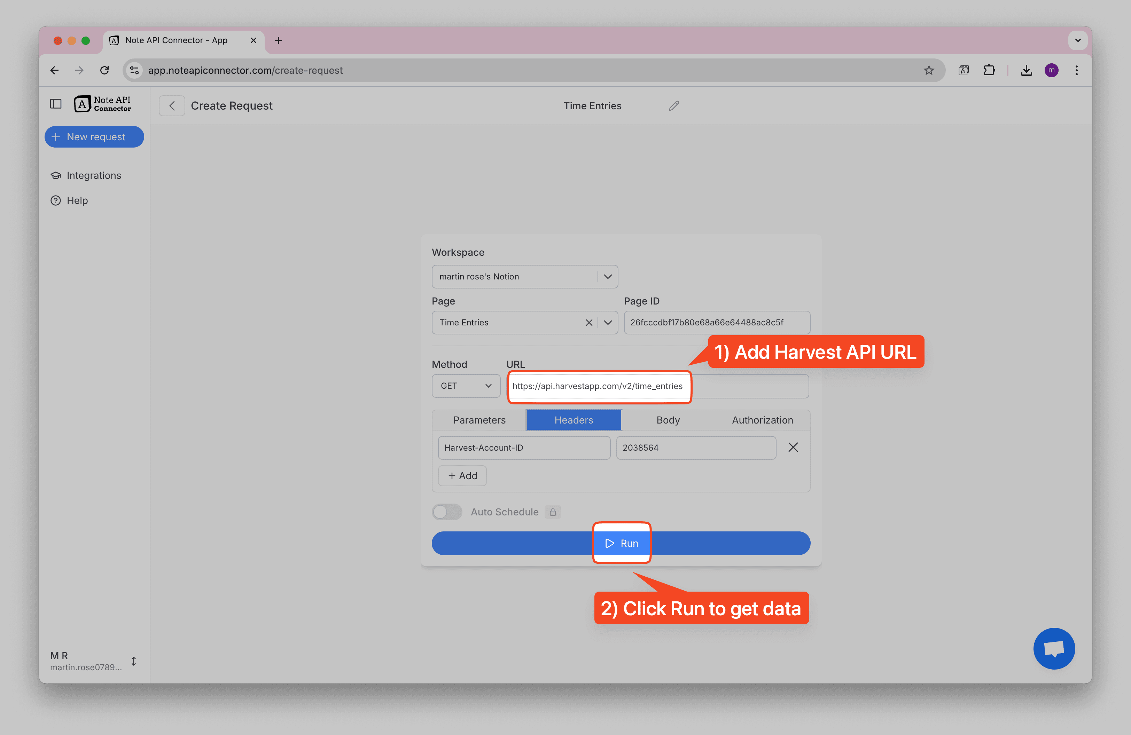The image size is (1131, 735).
Task: Open the chat support bubble
Action: point(1054,649)
